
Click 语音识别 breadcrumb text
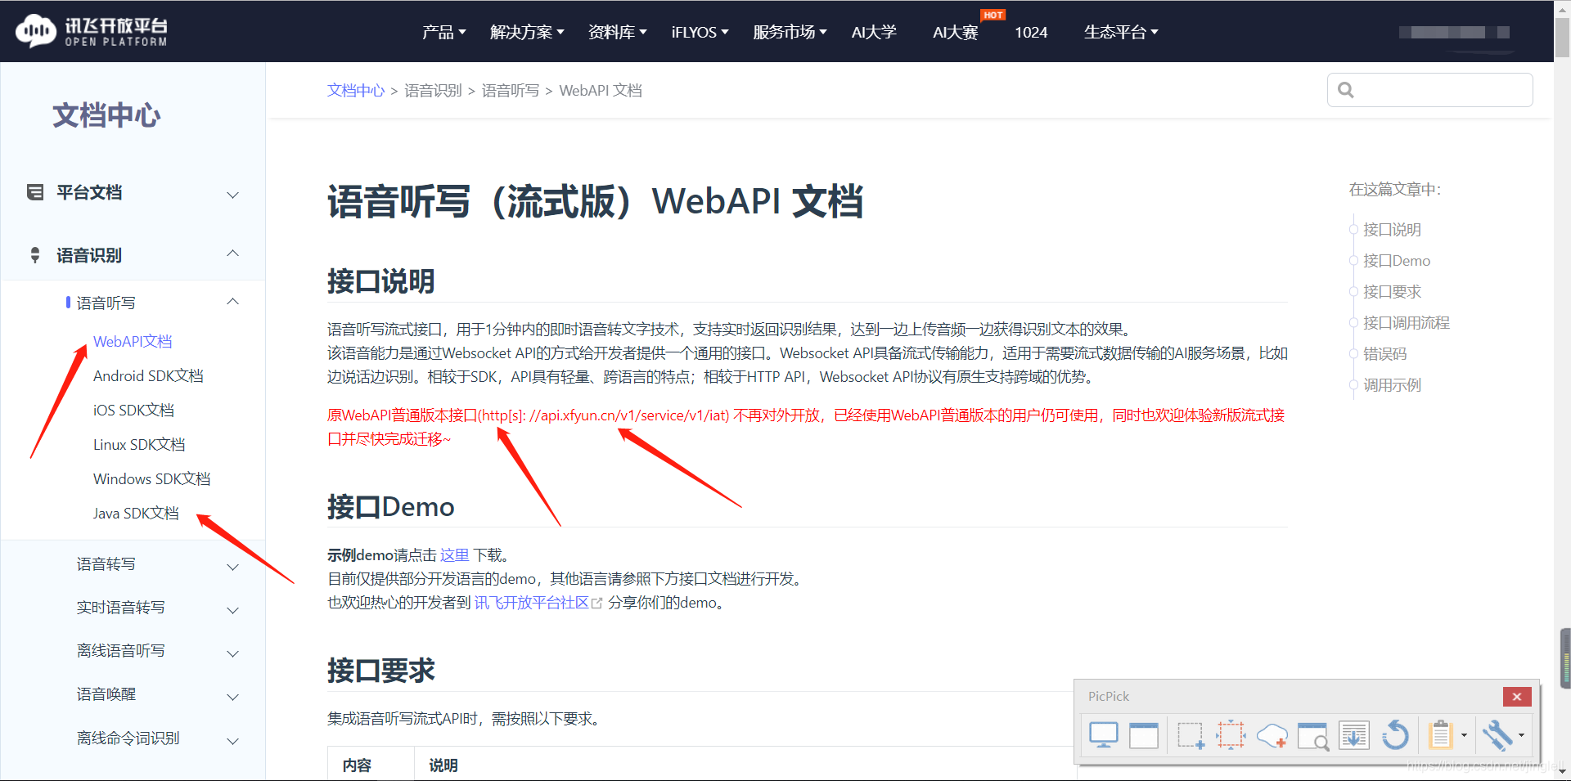click(x=433, y=90)
